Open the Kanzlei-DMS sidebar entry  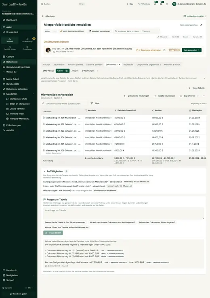pyautogui.click(x=13, y=84)
